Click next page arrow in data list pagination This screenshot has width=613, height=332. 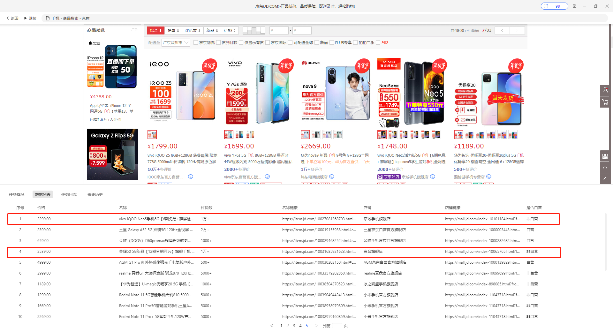(316, 326)
